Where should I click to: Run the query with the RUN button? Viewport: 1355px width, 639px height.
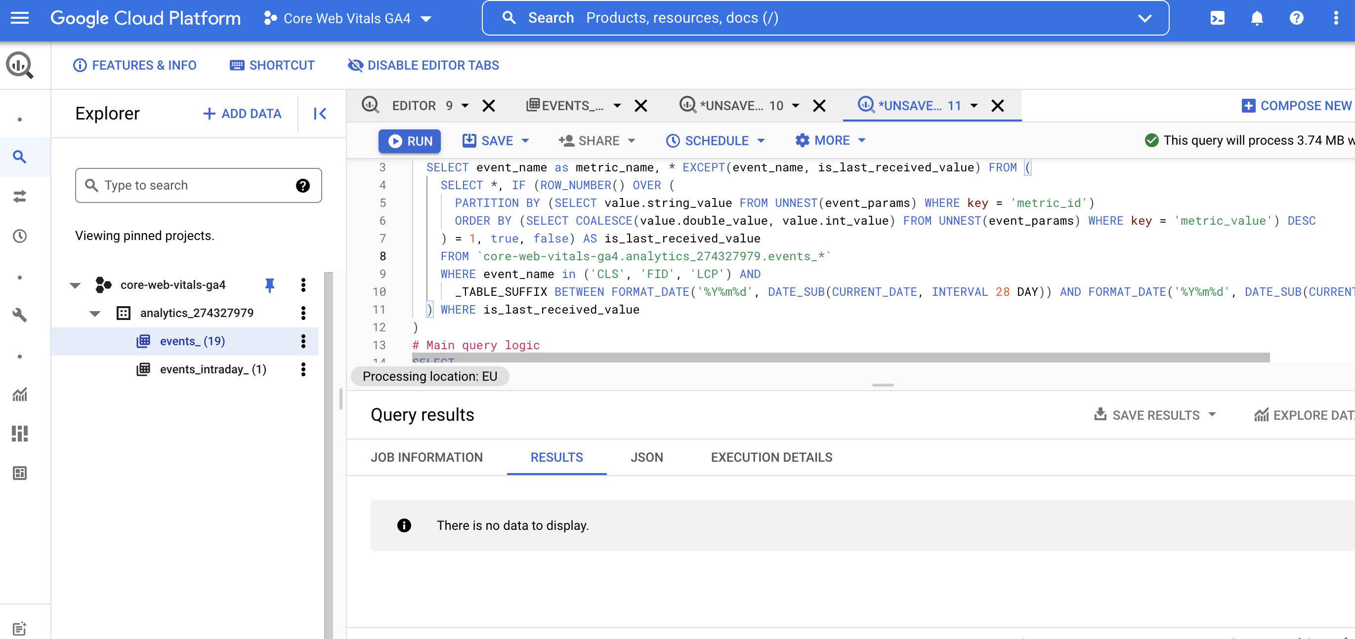pos(409,140)
